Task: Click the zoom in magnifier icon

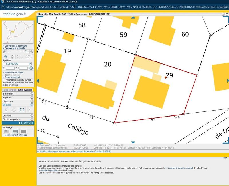Action: [32, 52]
